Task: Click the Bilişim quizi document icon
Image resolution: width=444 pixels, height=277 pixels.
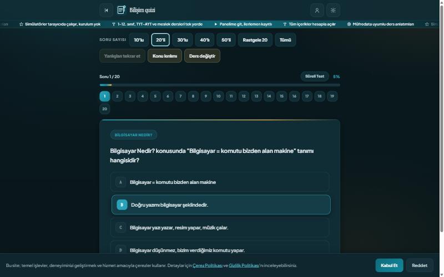Action: (121, 10)
